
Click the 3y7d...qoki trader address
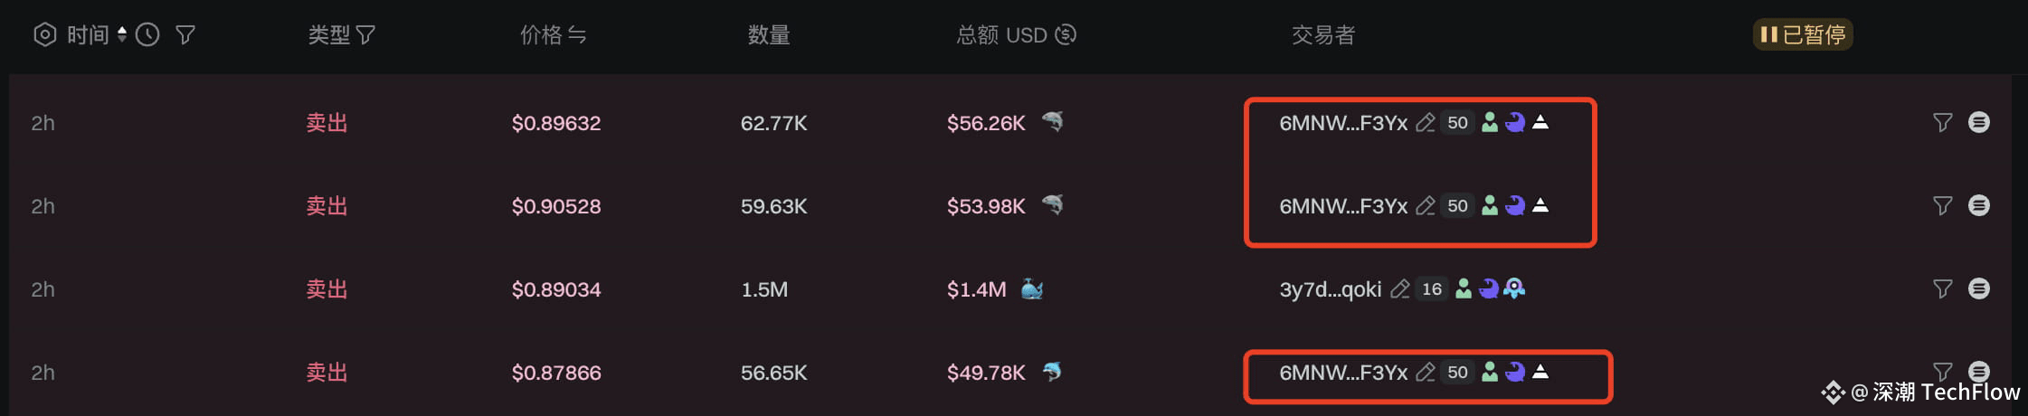pos(1331,289)
